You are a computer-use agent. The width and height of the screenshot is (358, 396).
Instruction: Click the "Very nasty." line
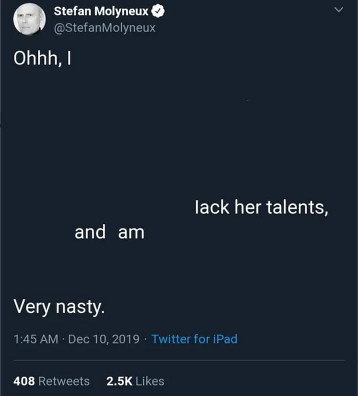pyautogui.click(x=59, y=307)
